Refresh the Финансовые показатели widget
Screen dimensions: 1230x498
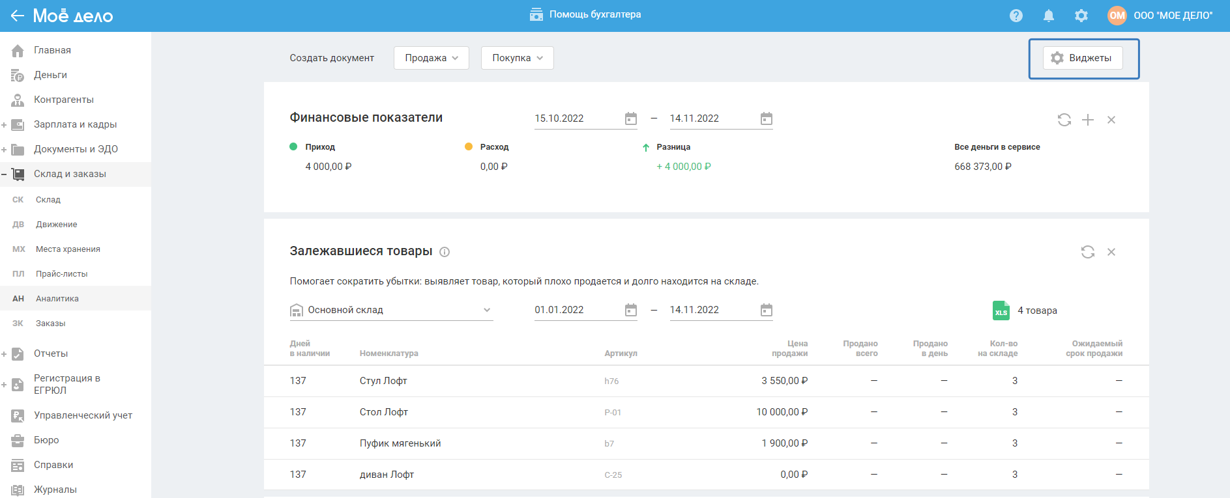pos(1064,120)
